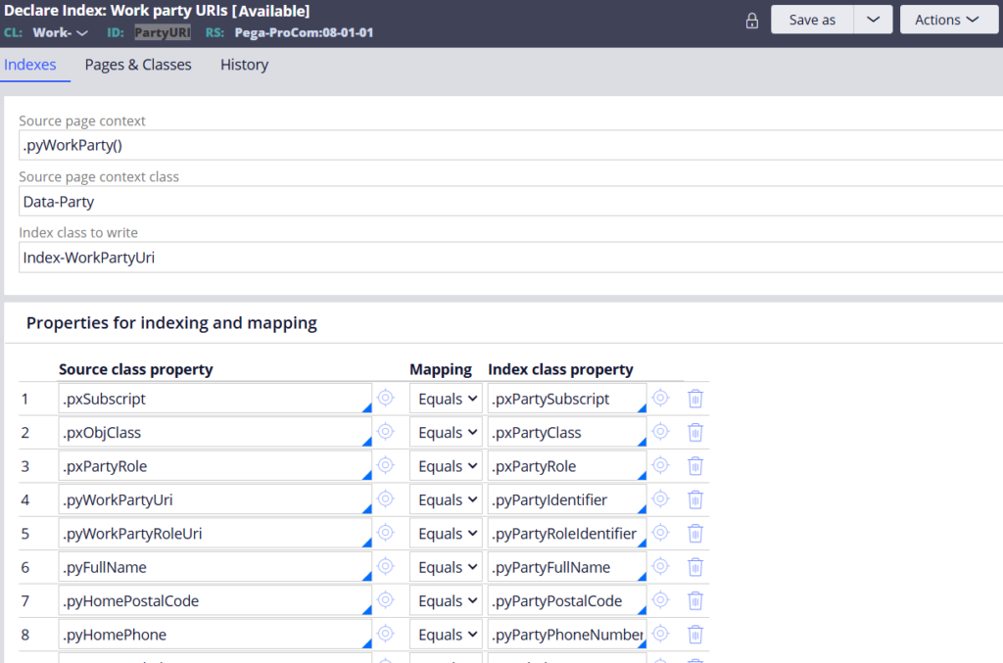The width and height of the screenshot is (1003, 663).
Task: Open property picker beside .pxSubscript source property
Action: tap(385, 398)
